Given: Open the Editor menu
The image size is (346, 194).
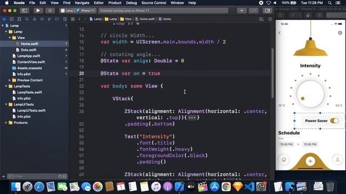Looking at the screenshot, I should click(x=98, y=3).
